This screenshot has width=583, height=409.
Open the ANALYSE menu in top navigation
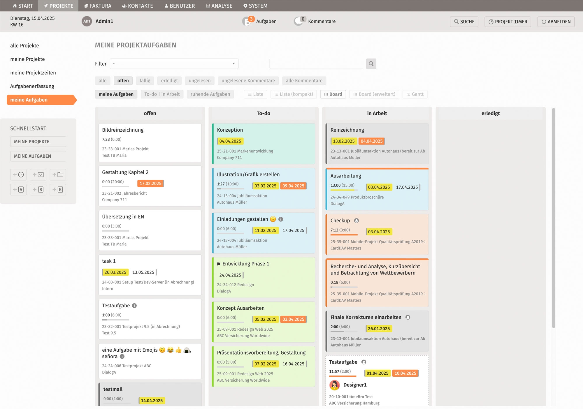(x=219, y=6)
